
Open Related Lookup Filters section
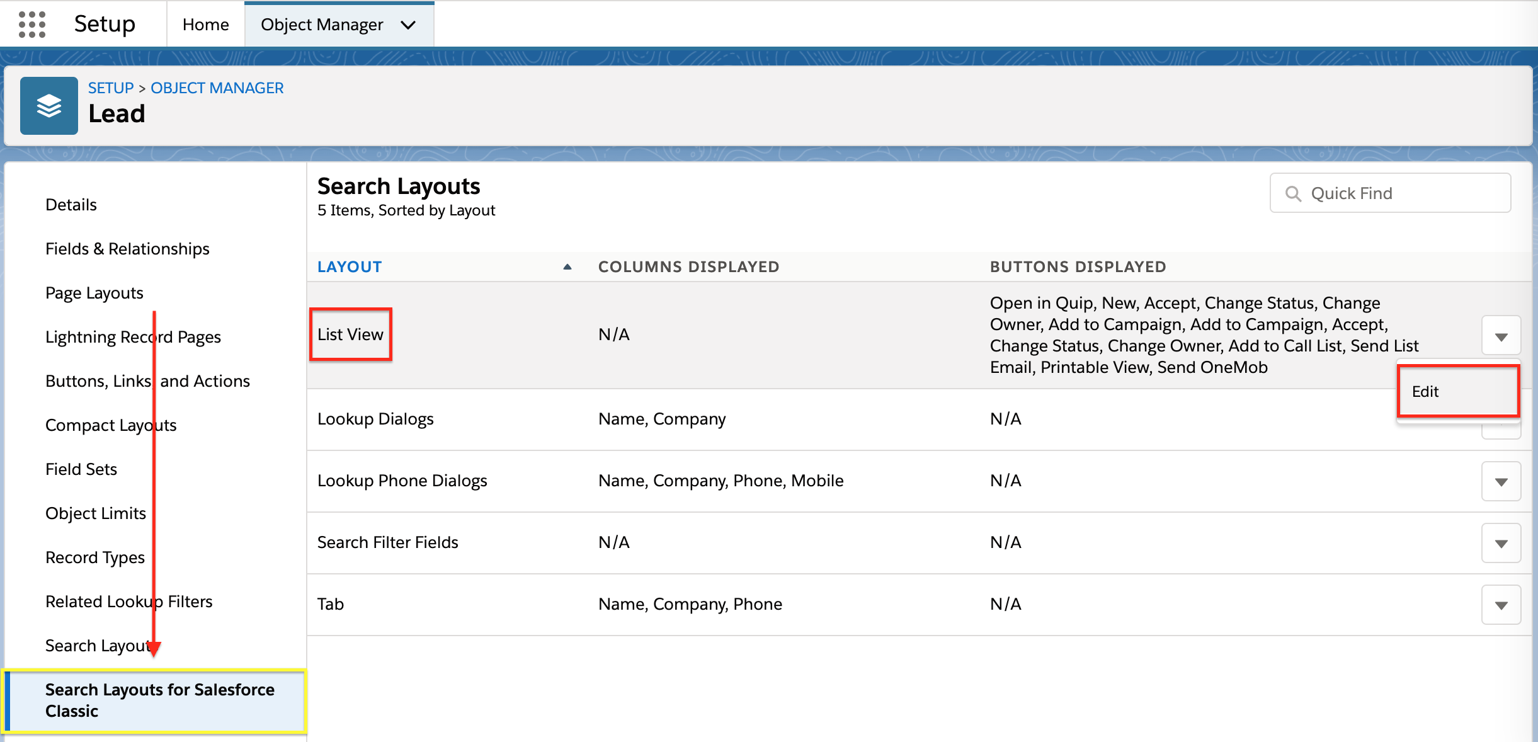pyautogui.click(x=128, y=602)
